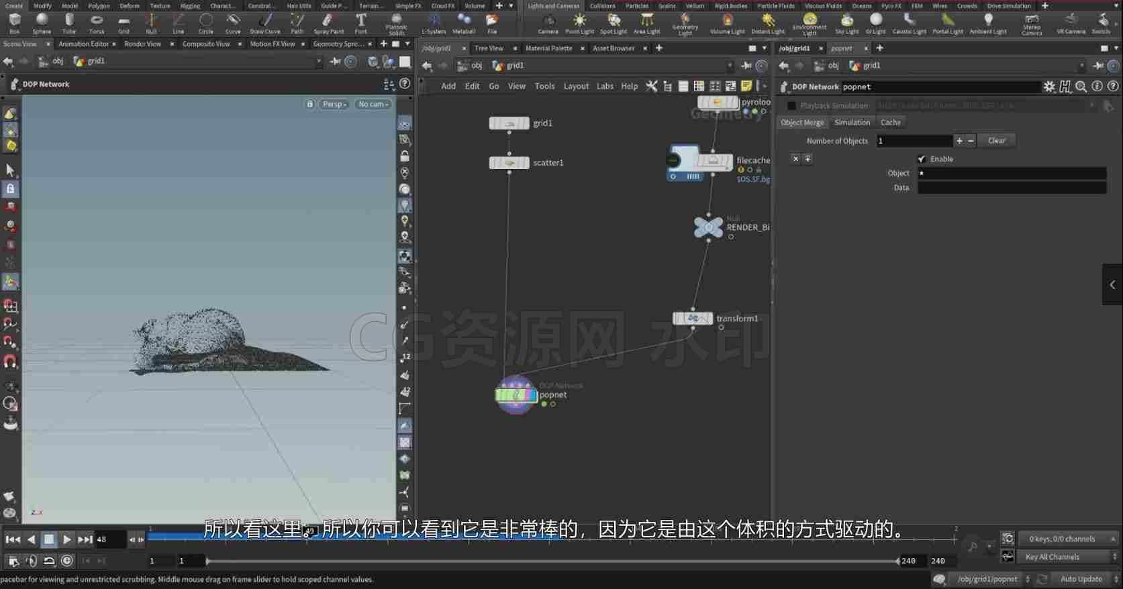Jump to the first frame

[12, 539]
